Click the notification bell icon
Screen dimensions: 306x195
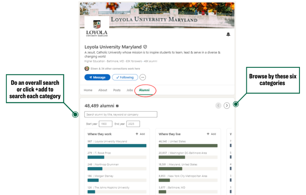click(x=228, y=35)
